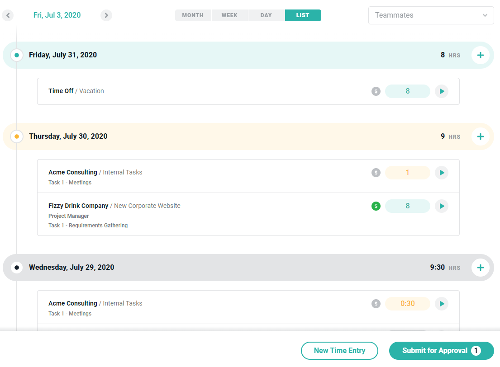Switch to the Day view tab
Screen dimensions: 500x367
[266, 15]
